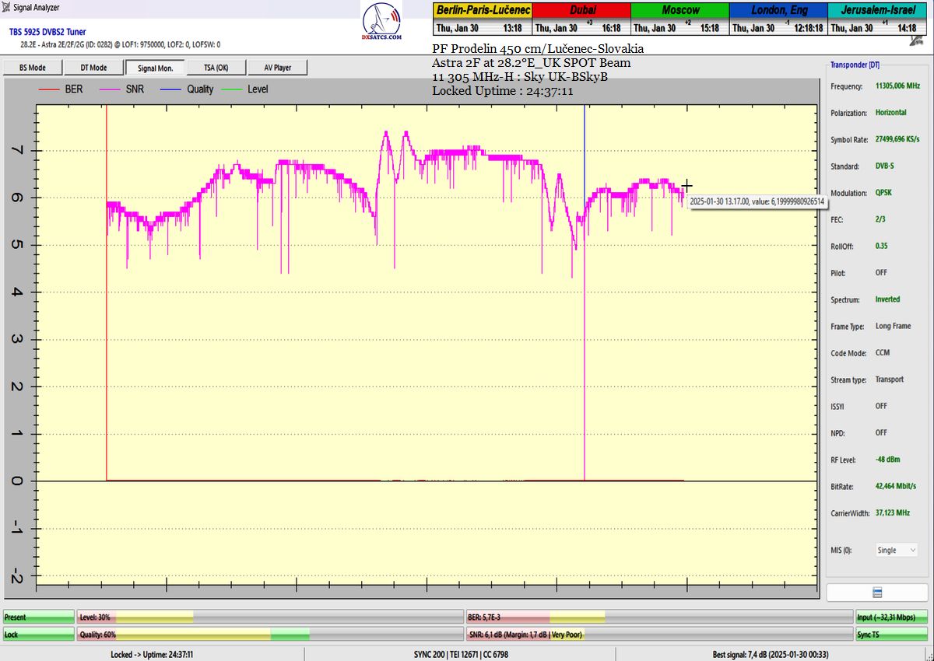Click the DXSATCS.COM satellite dish logo

382,22
